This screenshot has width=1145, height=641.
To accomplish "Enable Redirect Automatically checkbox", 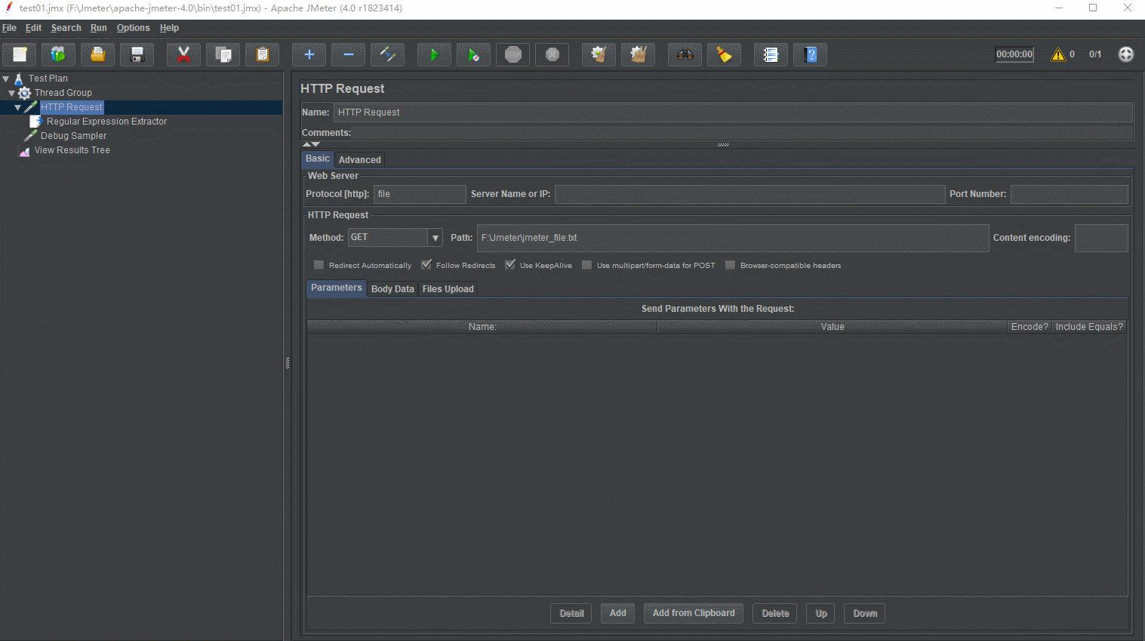I will tap(319, 265).
